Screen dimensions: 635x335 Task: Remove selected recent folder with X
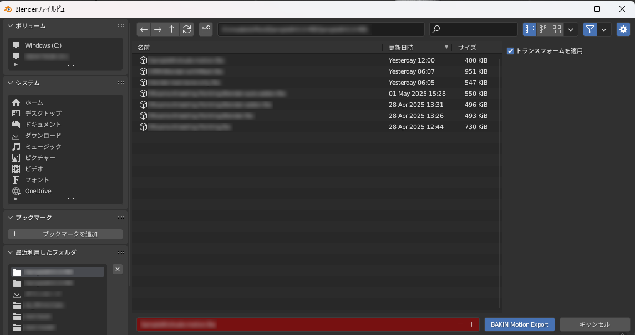[118, 269]
